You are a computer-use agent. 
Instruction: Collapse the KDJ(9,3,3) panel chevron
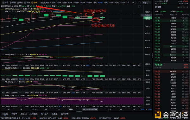coord(3,82)
